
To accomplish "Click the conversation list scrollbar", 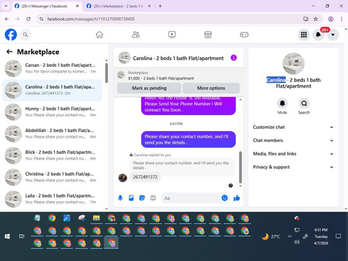I will pos(106,73).
